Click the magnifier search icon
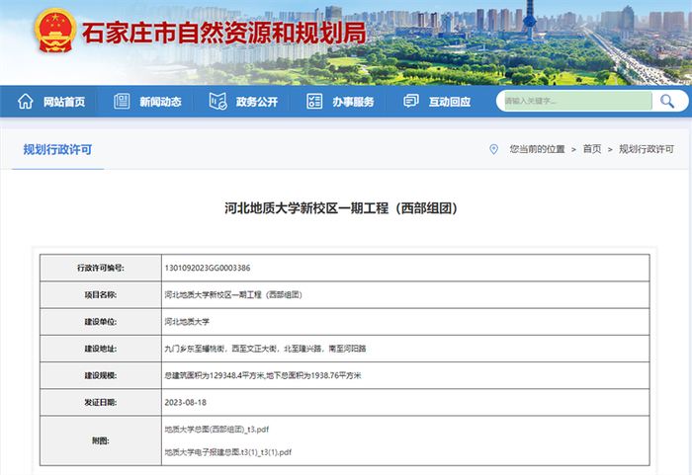Screen dimensions: 692x475 (x=667, y=101)
